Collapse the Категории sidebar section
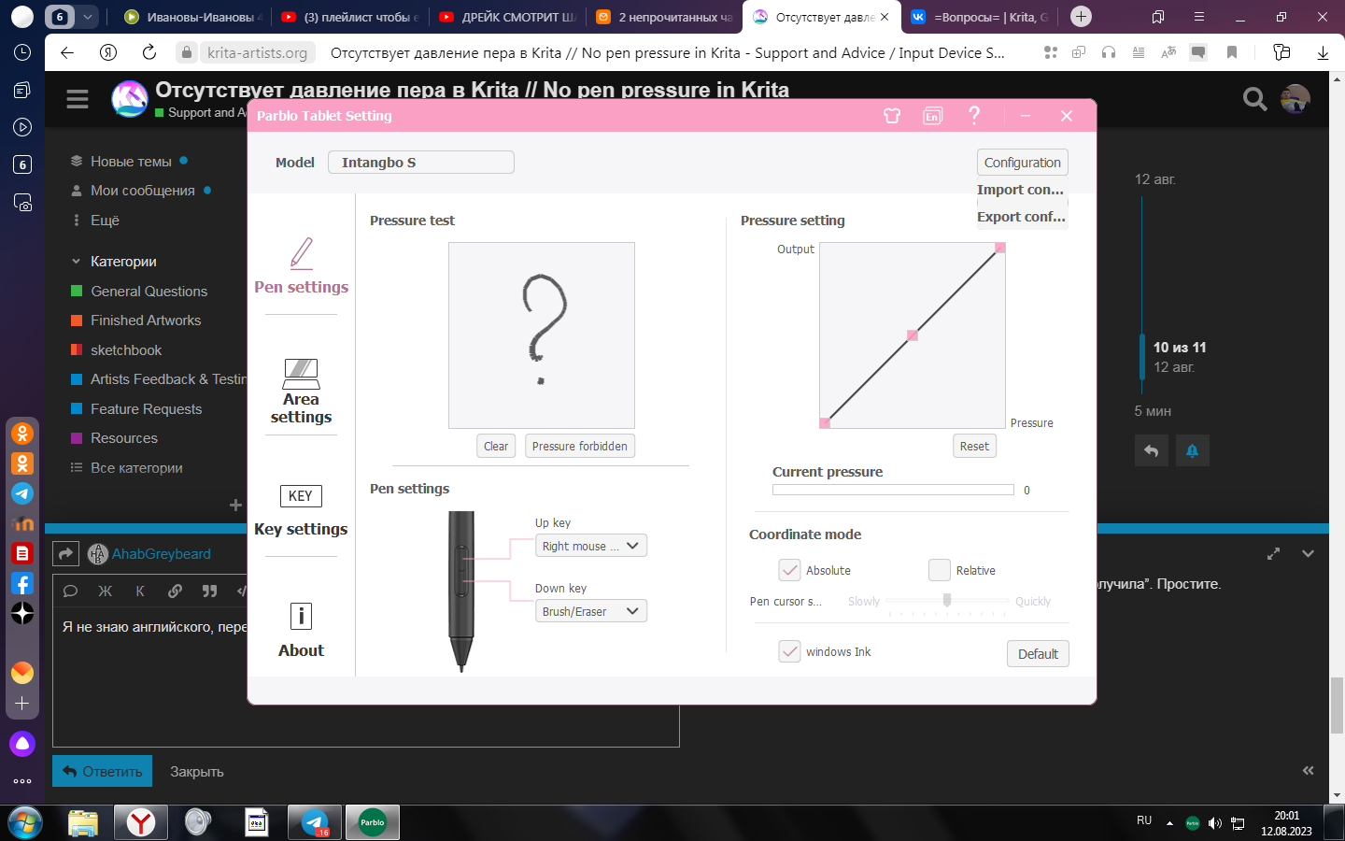Screen dimensions: 1345x841 [76, 262]
